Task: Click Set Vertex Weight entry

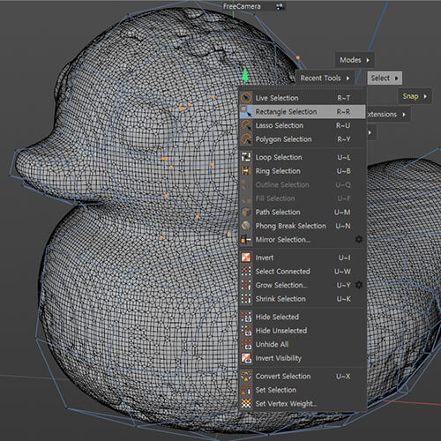Action: tap(303, 404)
